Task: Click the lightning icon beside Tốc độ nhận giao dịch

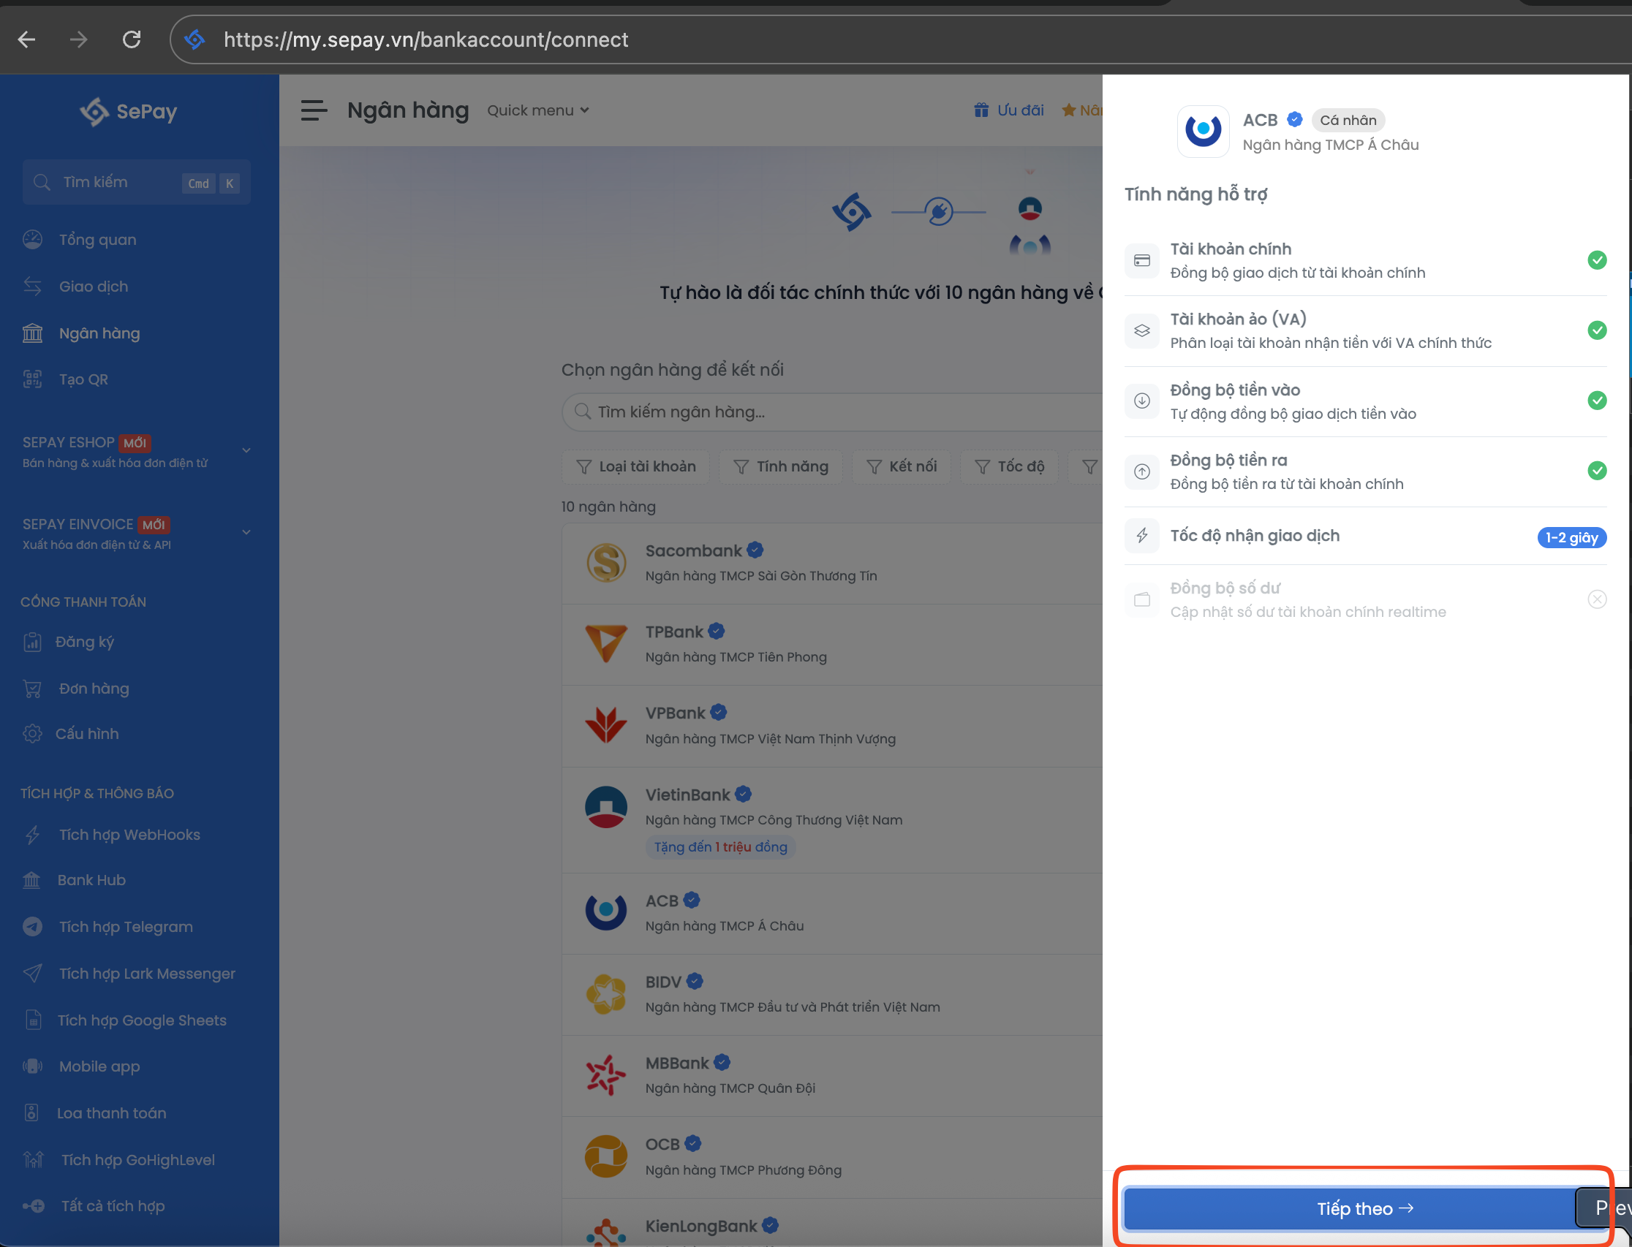Action: [x=1142, y=536]
